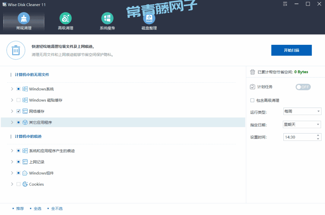The width and height of the screenshot is (325, 215).
Task: Open the 运行类型 每周 dropdown
Action: [302, 112]
